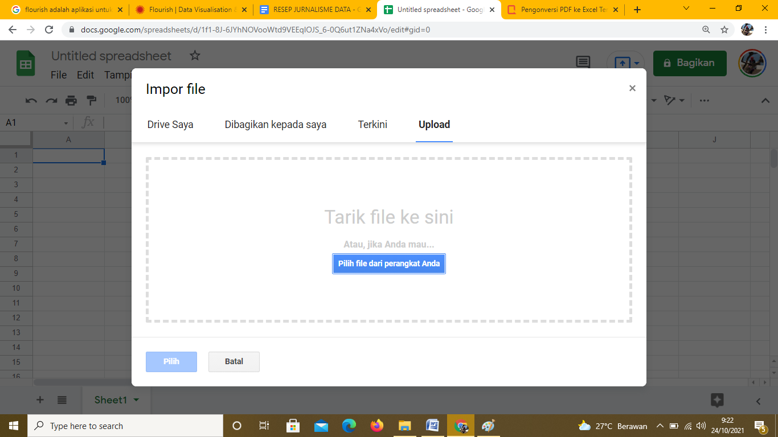Click the redo icon in toolbar
This screenshot has width=778, height=437.
(51, 101)
